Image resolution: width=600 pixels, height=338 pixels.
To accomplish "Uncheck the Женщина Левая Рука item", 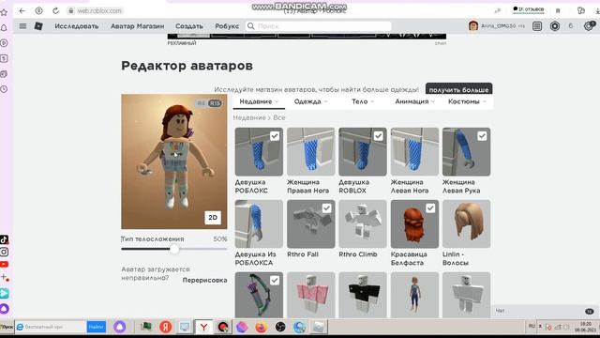I will (x=482, y=136).
